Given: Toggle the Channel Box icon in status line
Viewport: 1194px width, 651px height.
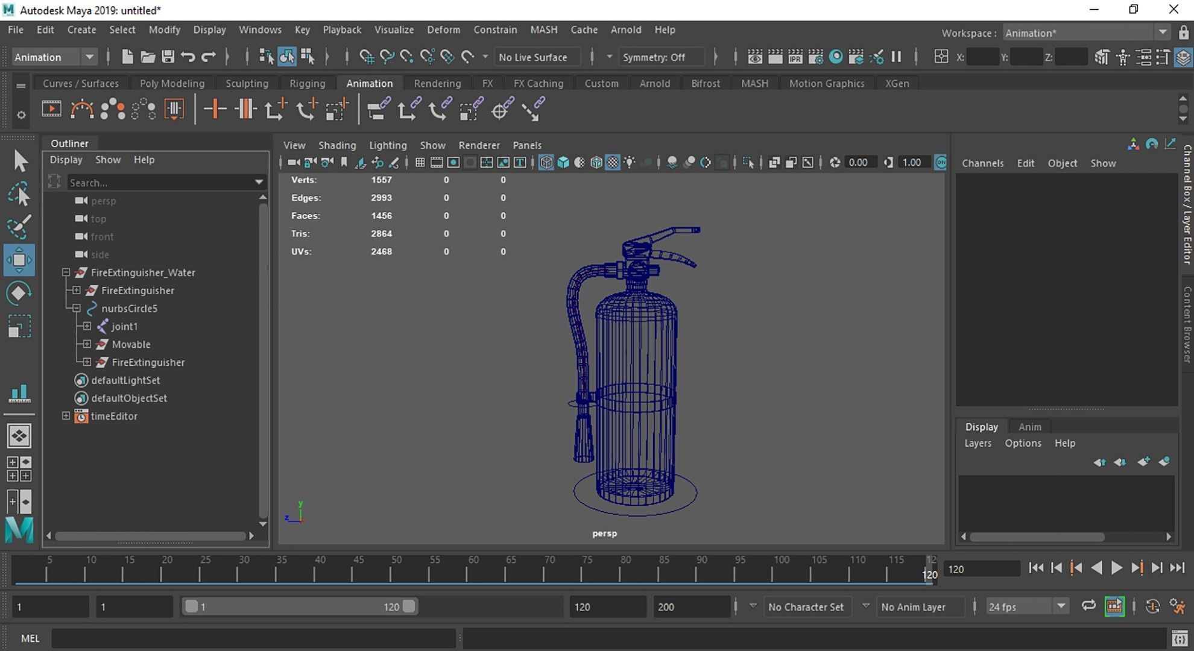Looking at the screenshot, I should [x=1183, y=57].
